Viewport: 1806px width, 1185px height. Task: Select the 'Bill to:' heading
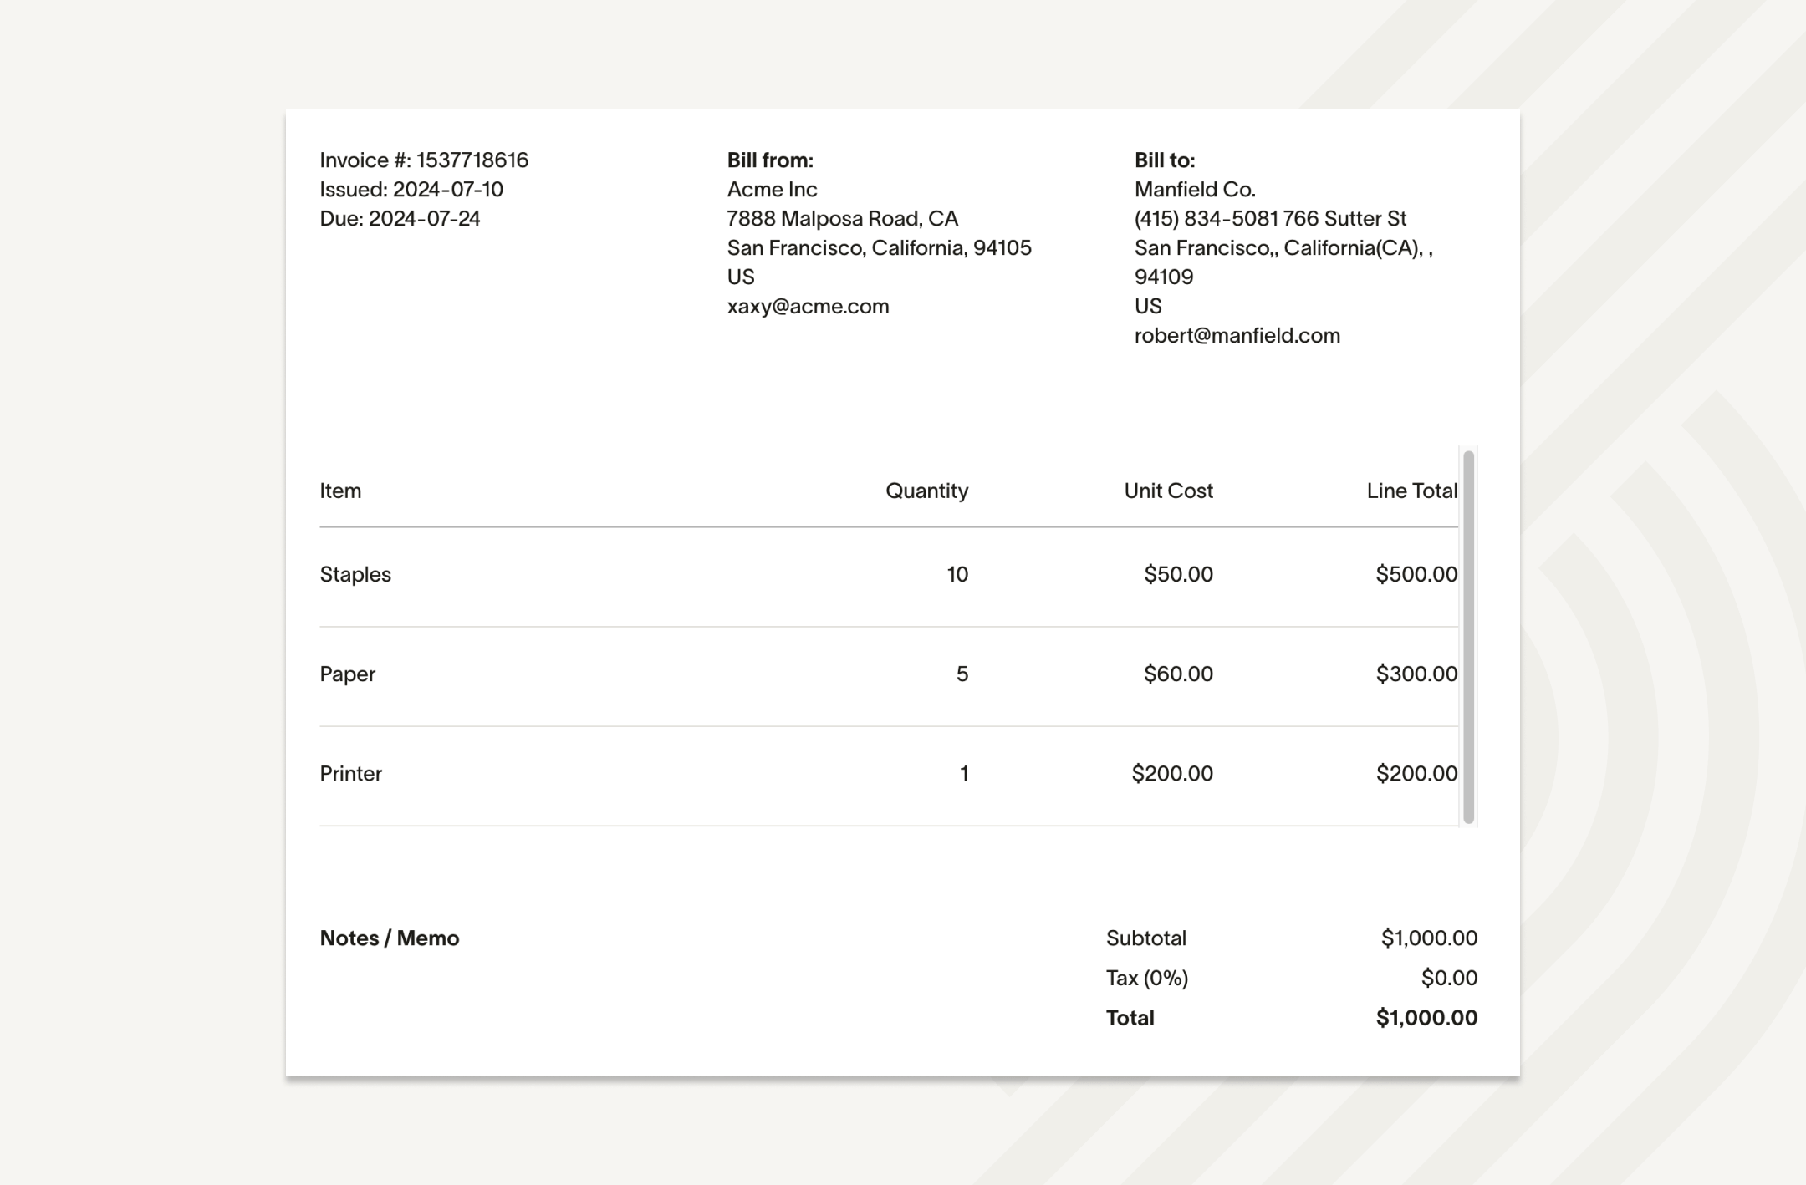1165,160
